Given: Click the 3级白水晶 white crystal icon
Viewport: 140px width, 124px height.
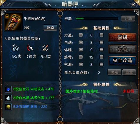Looking at the screenshot, I should point(8,98).
